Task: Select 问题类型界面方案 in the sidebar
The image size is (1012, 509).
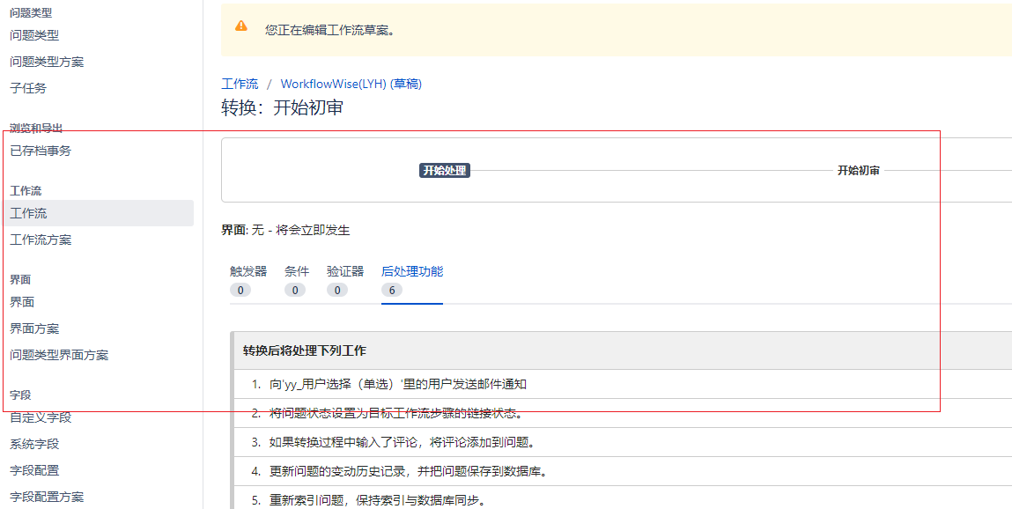Action: [x=59, y=355]
